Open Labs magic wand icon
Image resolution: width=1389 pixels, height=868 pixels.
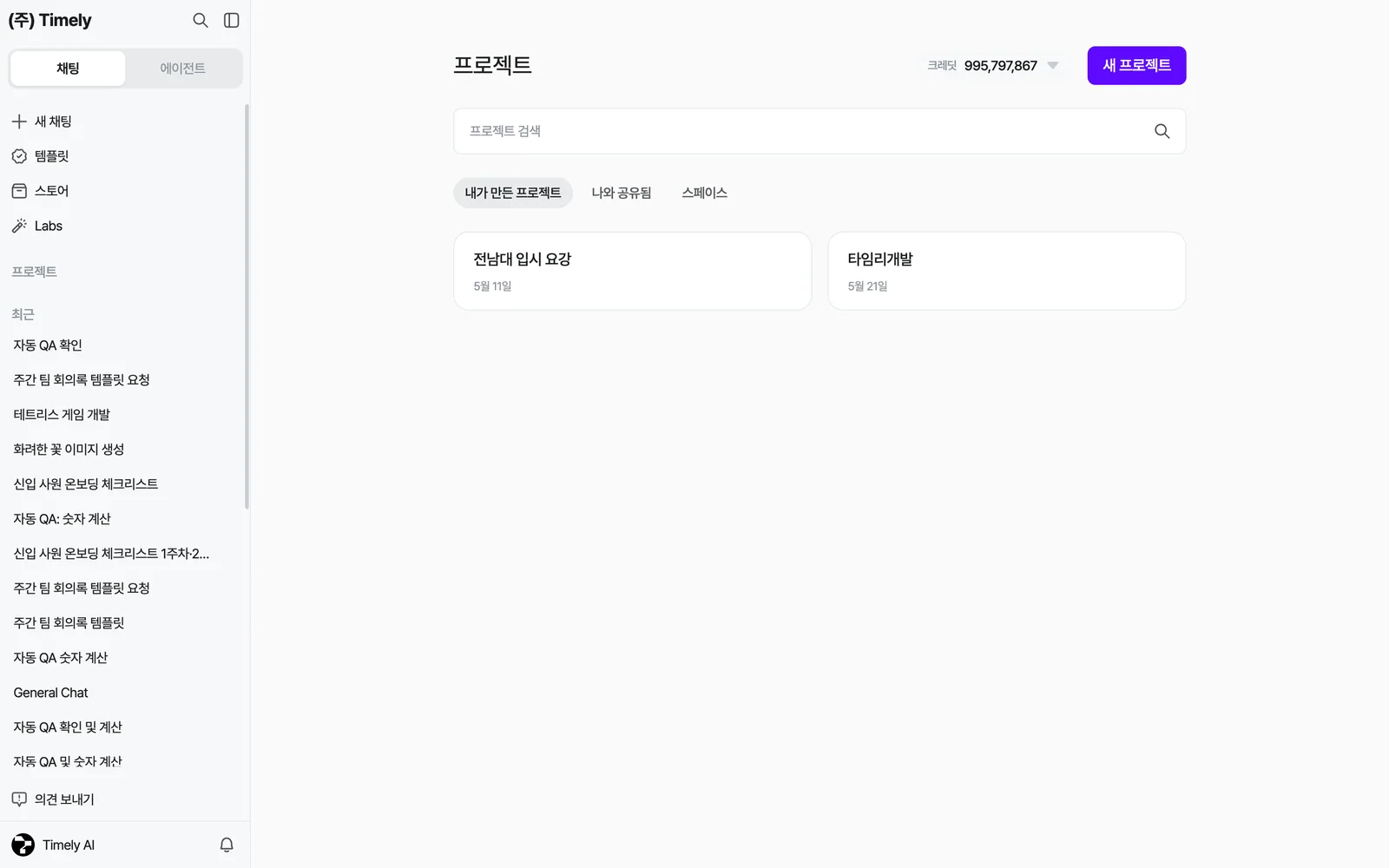[x=19, y=226]
